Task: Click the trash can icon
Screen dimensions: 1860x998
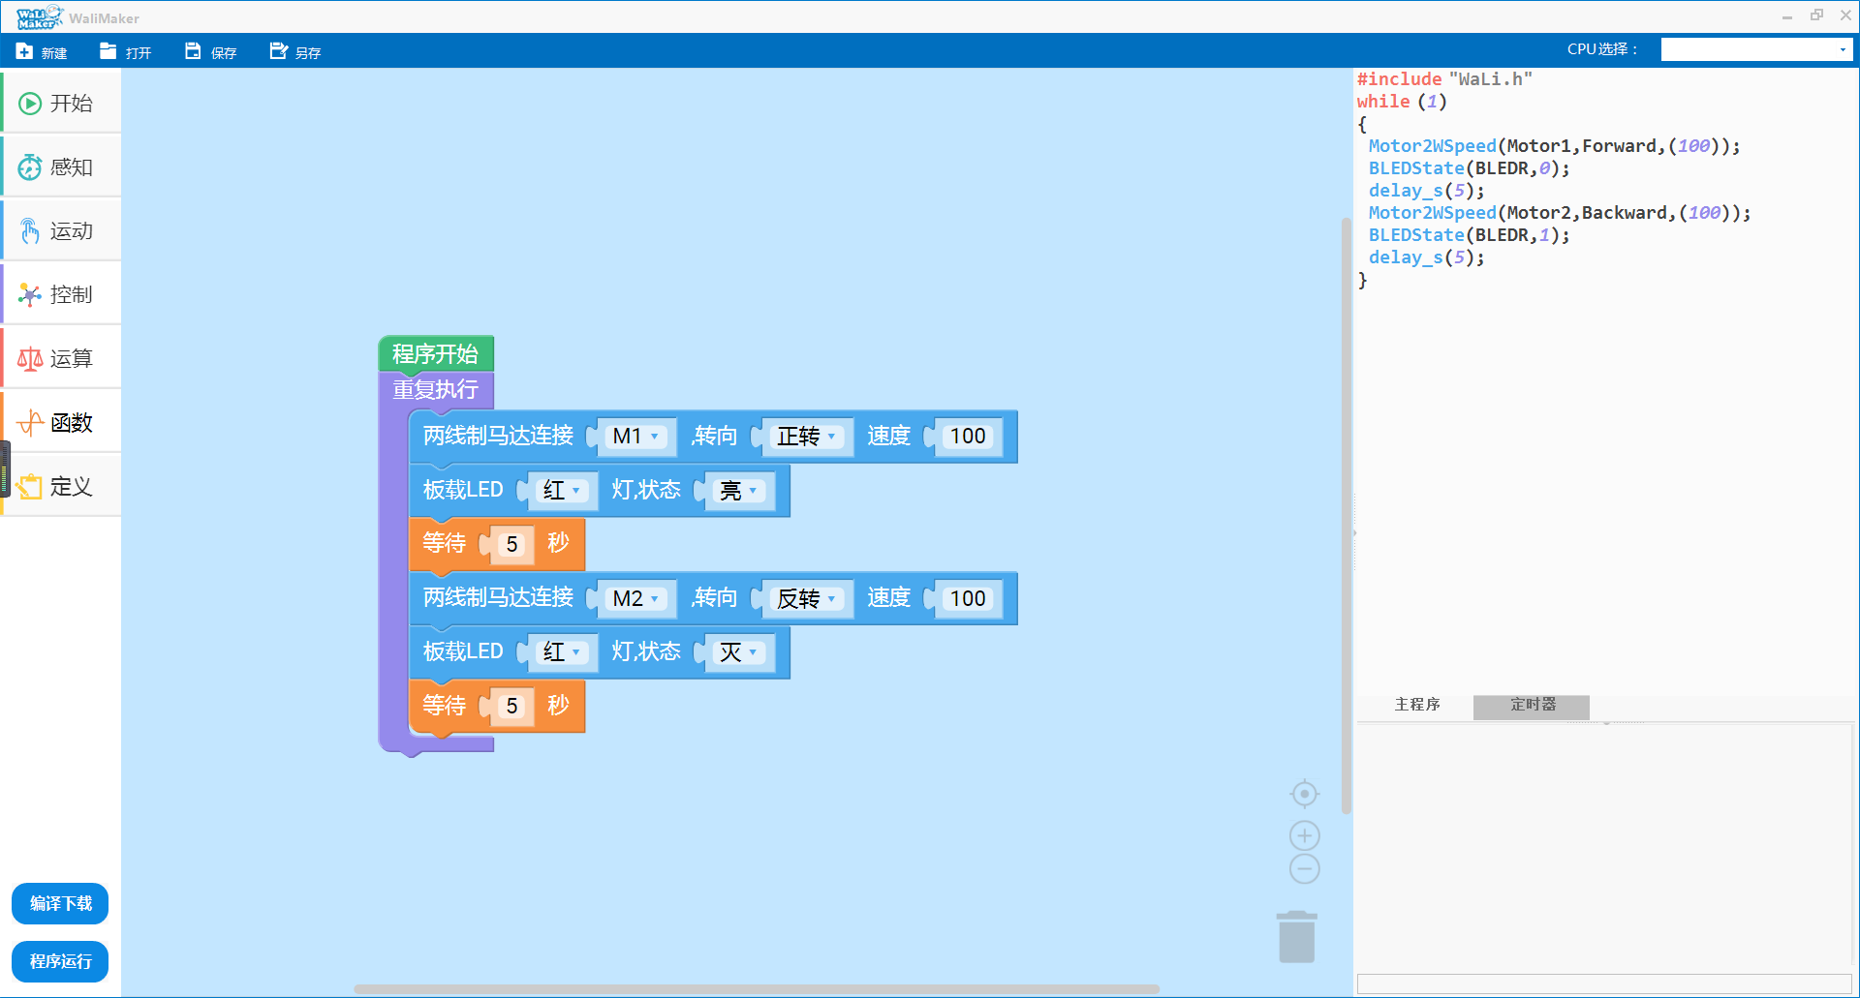Action: pyautogui.click(x=1296, y=937)
